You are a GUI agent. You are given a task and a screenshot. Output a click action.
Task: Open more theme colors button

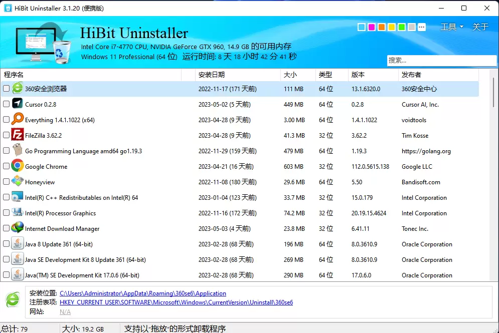click(x=422, y=27)
